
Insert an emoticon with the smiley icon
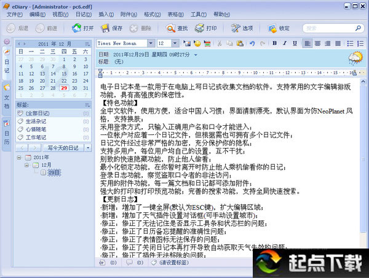[197, 44]
